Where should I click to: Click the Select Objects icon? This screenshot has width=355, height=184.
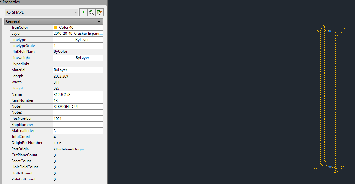[x=91, y=12]
